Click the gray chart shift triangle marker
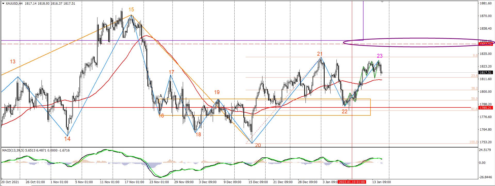This screenshot has width=495, height=186. click(382, 2)
